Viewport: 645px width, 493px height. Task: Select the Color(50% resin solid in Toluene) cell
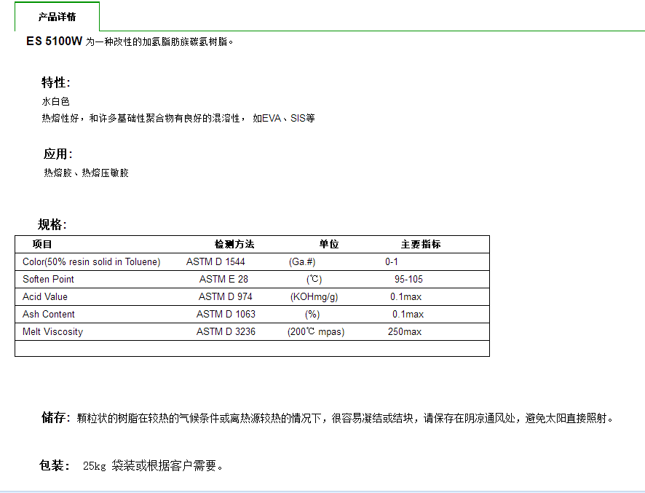[x=92, y=262]
